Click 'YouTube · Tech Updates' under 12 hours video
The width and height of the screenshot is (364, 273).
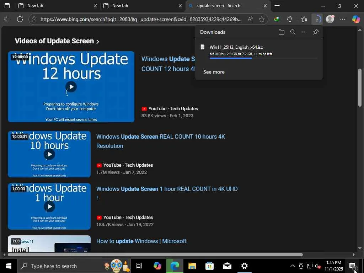coord(173,109)
